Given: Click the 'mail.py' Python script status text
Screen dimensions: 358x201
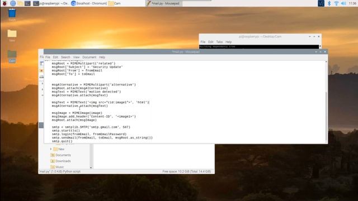Looking at the screenshot, I should 60,171.
